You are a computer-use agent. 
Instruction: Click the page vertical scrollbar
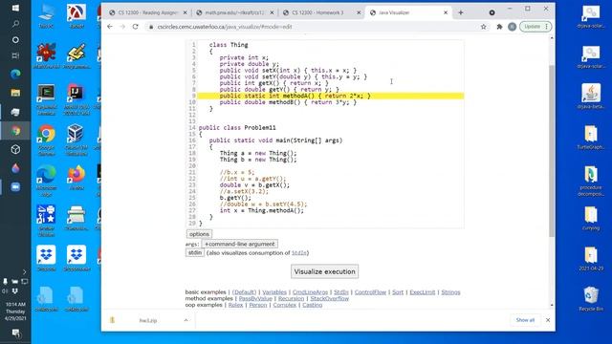click(552, 151)
